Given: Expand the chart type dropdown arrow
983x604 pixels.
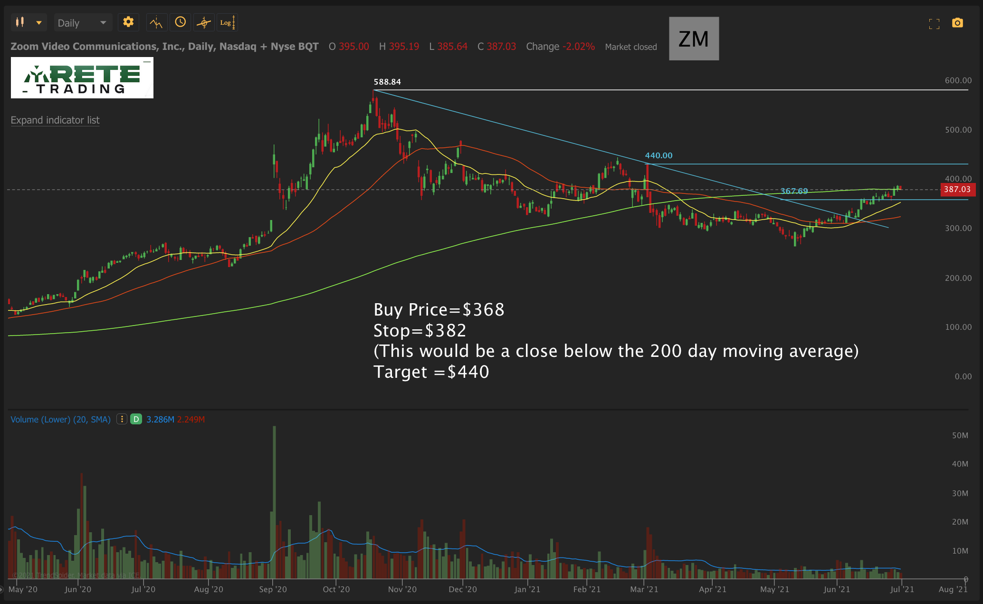Looking at the screenshot, I should point(39,23).
